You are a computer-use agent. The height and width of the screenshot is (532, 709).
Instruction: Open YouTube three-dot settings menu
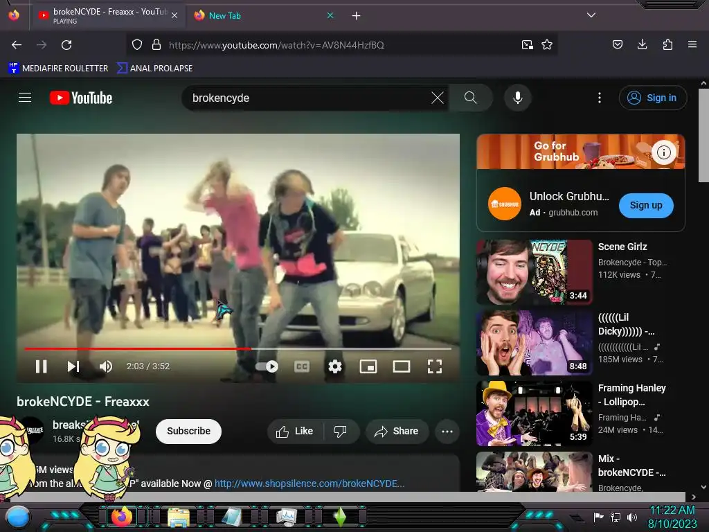[600, 98]
